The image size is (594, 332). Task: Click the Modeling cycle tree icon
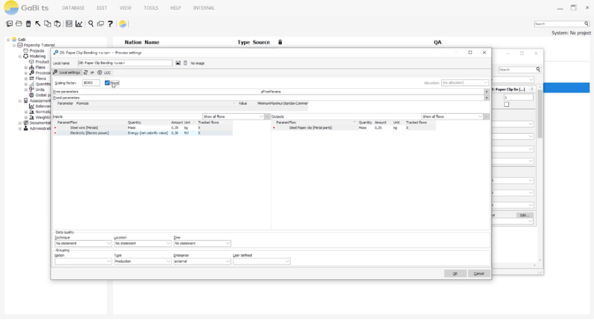(26, 56)
